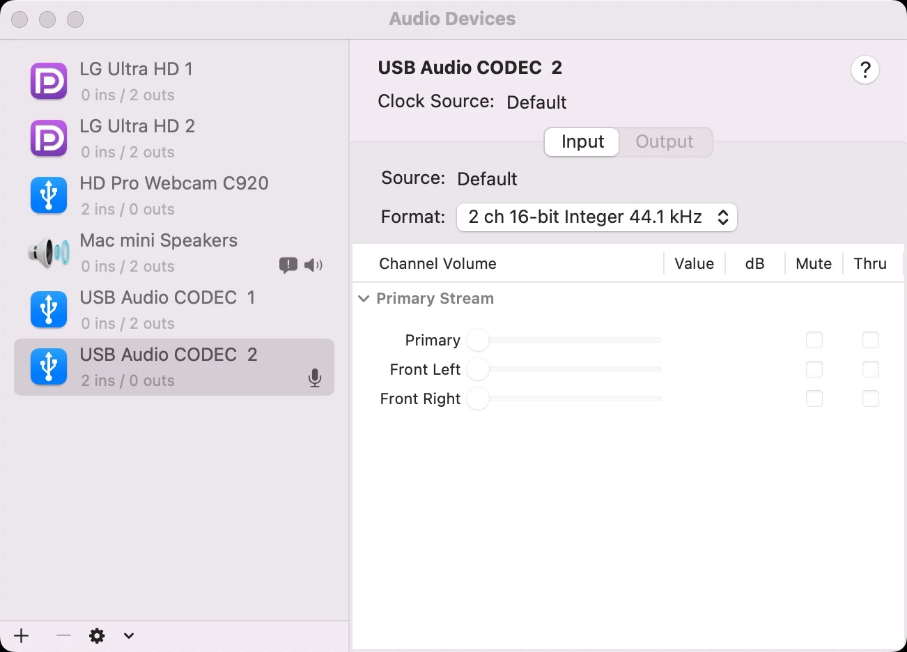Toggle the Mute checkbox for Primary channel
The image size is (907, 652).
coord(814,340)
